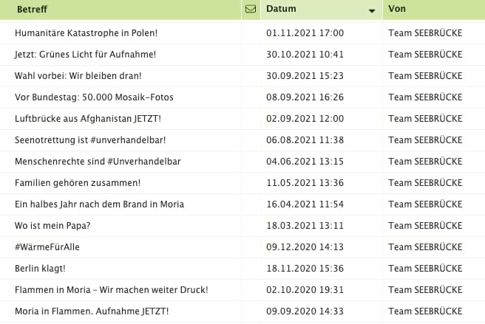Screen dimensions: 485x324
Task: Select the '#WärmeFürAlle' email
Action: pos(47,247)
